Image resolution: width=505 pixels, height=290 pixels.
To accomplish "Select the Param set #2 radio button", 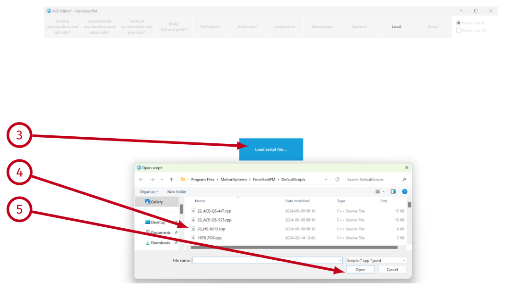I will click(x=458, y=30).
